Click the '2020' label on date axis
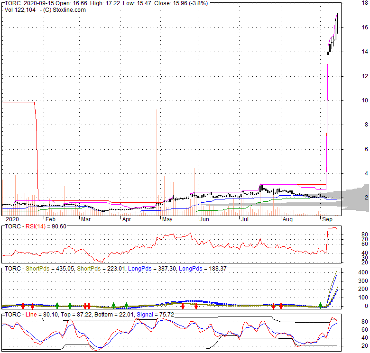 pyautogui.click(x=12, y=219)
